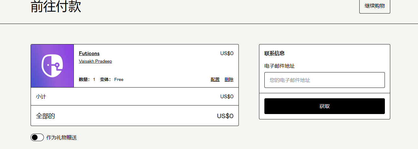Click the Futicons product thumbnail image
The width and height of the screenshot is (418, 149).
pos(52,66)
